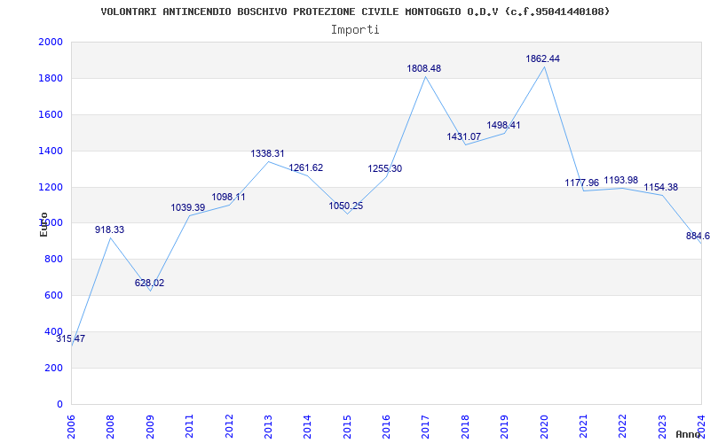Click x-axis year label 2008
Viewport: 710px width, 443px height.
(x=110, y=426)
